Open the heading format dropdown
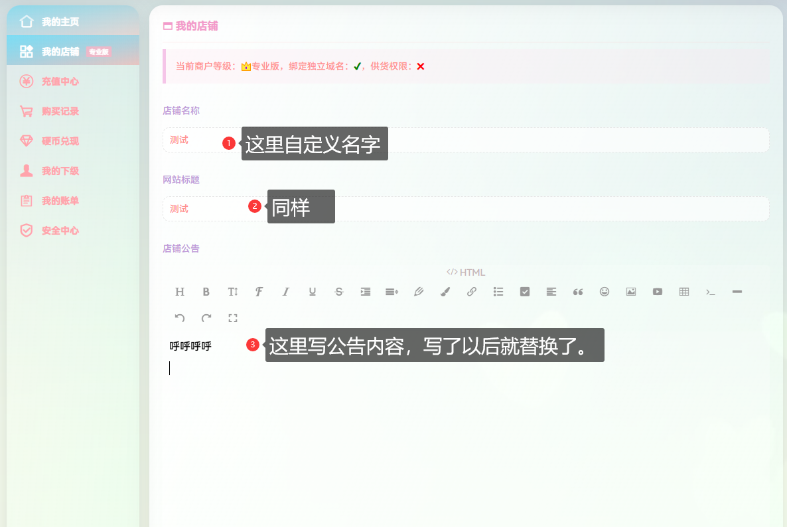This screenshot has height=527, width=787. [x=179, y=292]
